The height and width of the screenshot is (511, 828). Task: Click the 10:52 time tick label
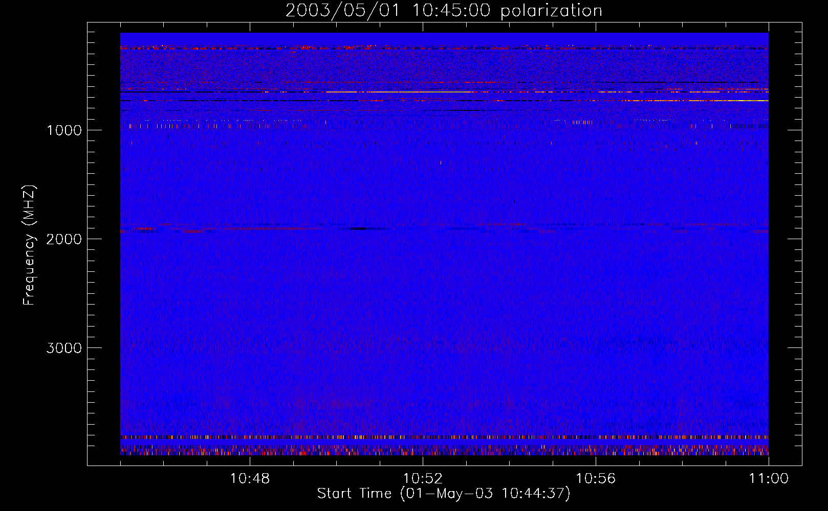(423, 479)
